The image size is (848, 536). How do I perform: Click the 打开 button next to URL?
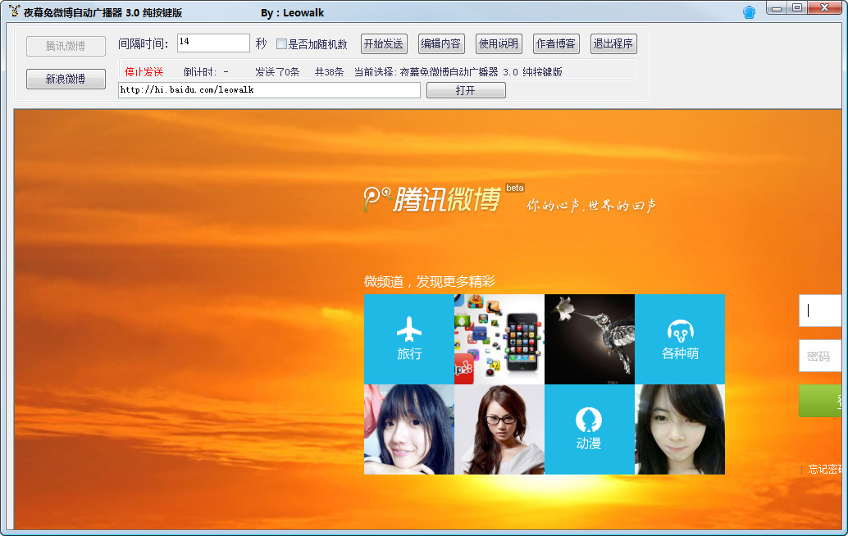(466, 90)
